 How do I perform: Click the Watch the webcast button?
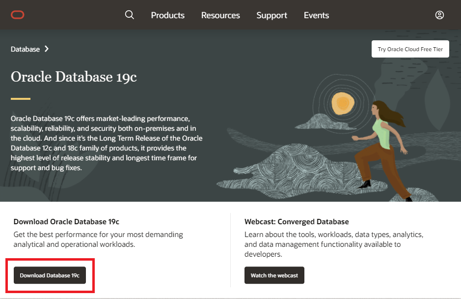(274, 275)
